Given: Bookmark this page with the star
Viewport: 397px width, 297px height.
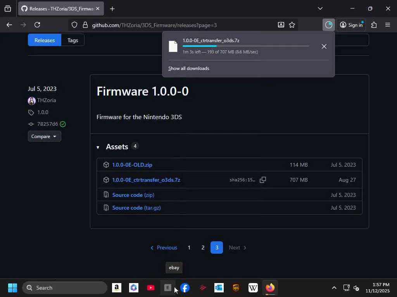Looking at the screenshot, I should (292, 25).
